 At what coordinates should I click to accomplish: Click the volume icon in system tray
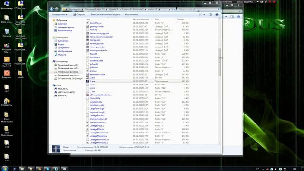[x=276, y=169]
